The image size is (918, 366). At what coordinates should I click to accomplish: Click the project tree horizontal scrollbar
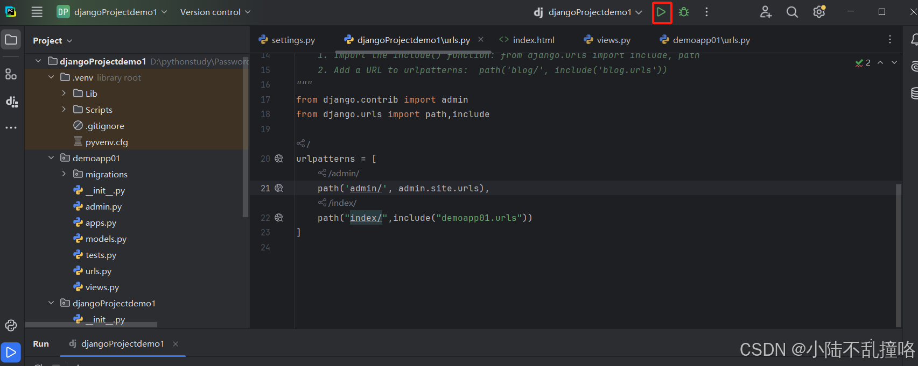(91, 325)
